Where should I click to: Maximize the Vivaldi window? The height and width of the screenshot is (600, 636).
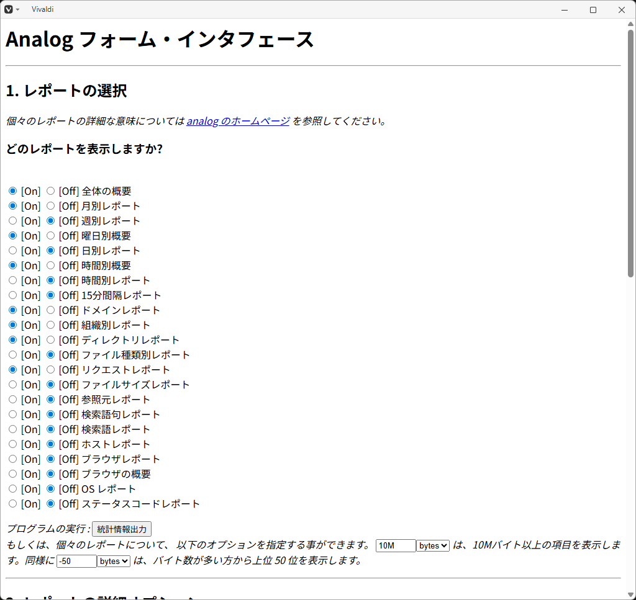point(593,10)
